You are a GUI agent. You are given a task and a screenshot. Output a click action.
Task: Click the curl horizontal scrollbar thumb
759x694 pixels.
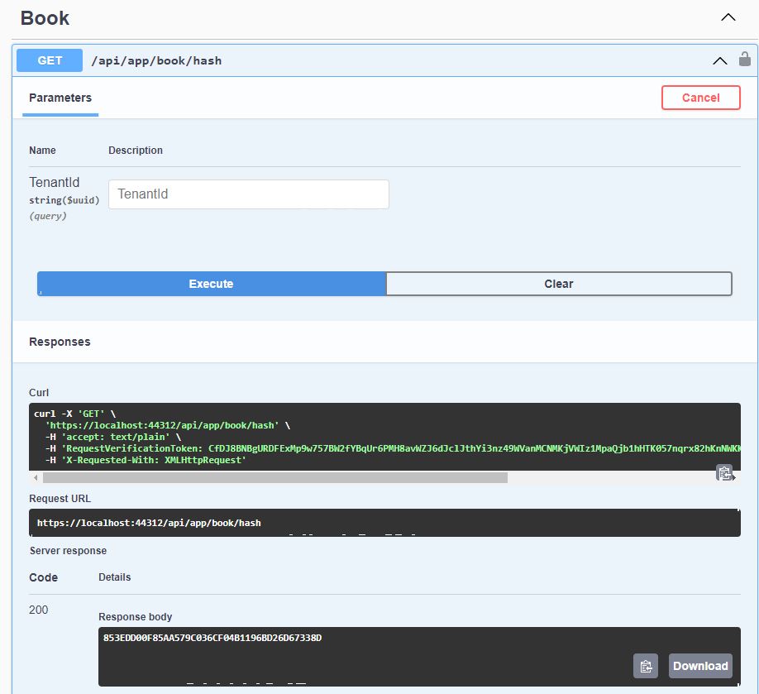pos(275,478)
